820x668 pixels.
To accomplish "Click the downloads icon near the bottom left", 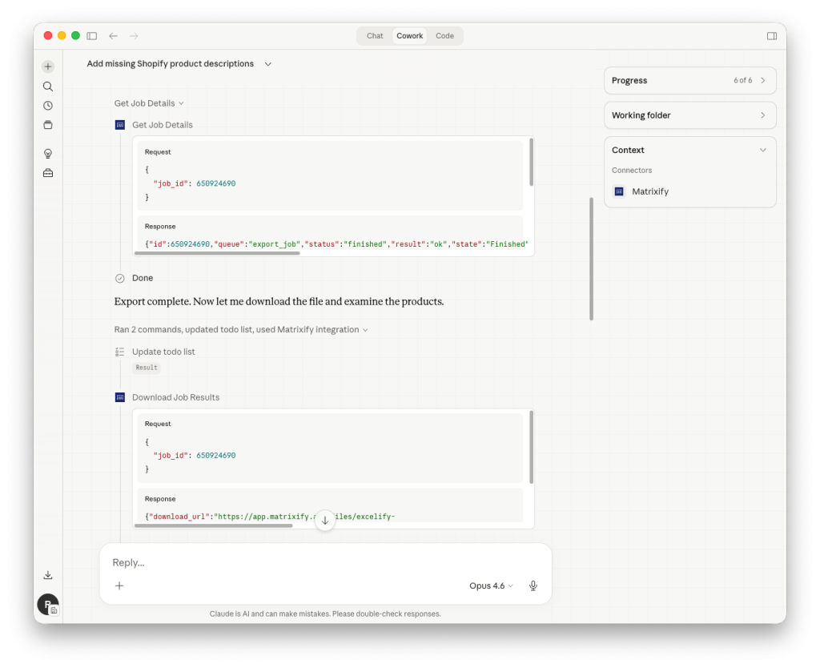I will tap(48, 574).
